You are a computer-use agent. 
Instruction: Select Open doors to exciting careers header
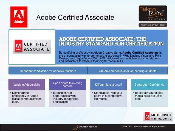click(x=67, y=85)
